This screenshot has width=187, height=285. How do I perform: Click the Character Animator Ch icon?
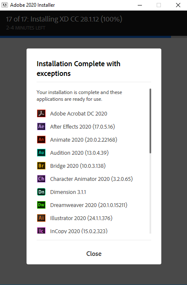[x=41, y=179]
